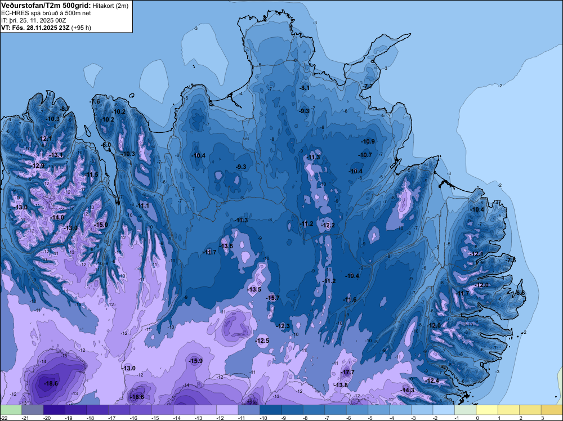Viewport: 563px width, 421px height.
Task: Click the -12.2 temperature value
Action: [328, 225]
